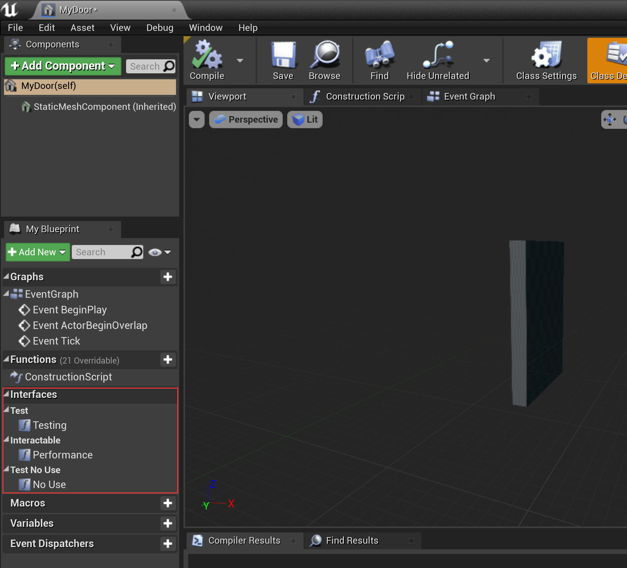Image resolution: width=627 pixels, height=568 pixels.
Task: Click the Search field in My Blueprint
Action: (103, 252)
